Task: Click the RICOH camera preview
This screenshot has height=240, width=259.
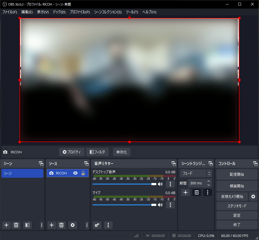Action: click(x=129, y=80)
